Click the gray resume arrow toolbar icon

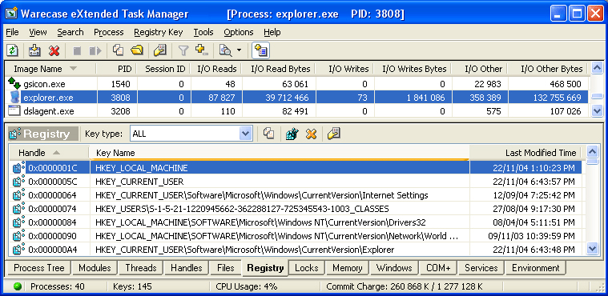pos(95,50)
